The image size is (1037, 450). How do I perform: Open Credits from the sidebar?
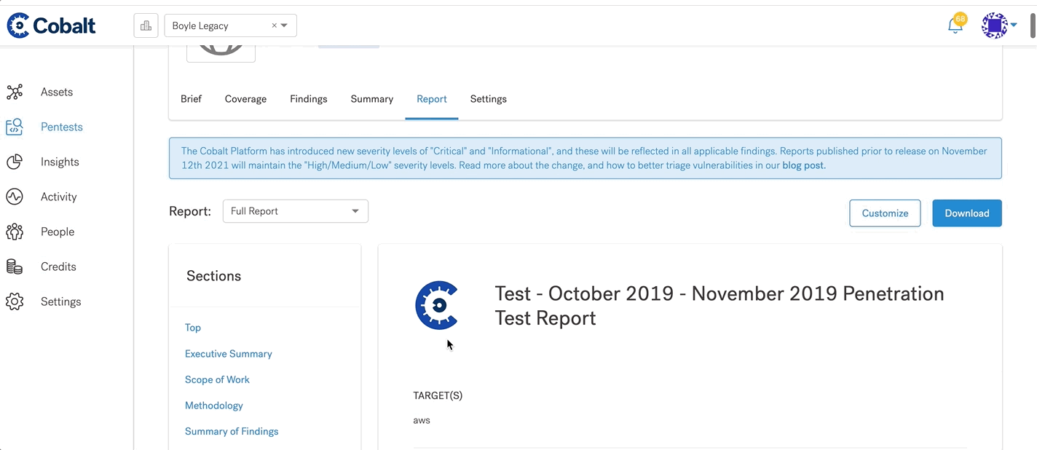pyautogui.click(x=58, y=267)
